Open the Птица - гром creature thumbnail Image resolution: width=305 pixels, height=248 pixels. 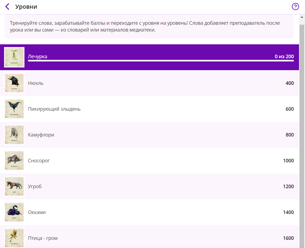14,238
